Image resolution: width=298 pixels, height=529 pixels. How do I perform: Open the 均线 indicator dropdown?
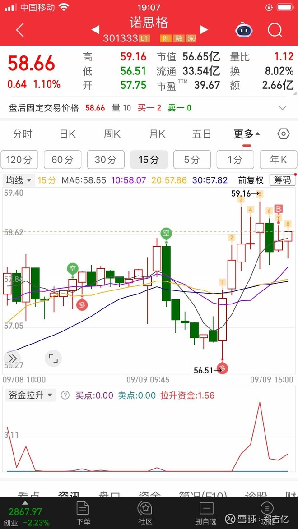[x=19, y=180]
